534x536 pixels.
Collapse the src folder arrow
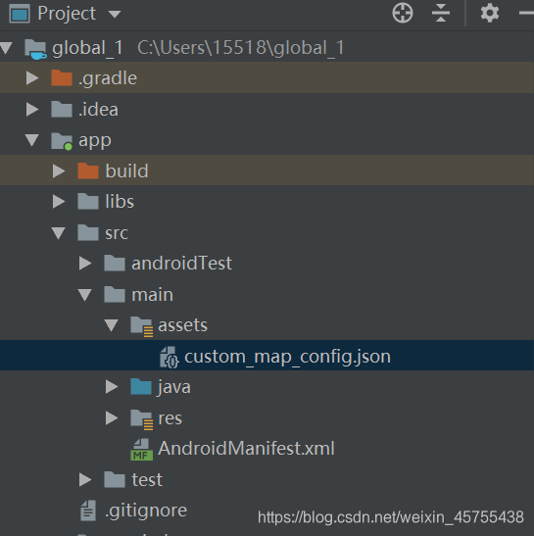(59, 233)
